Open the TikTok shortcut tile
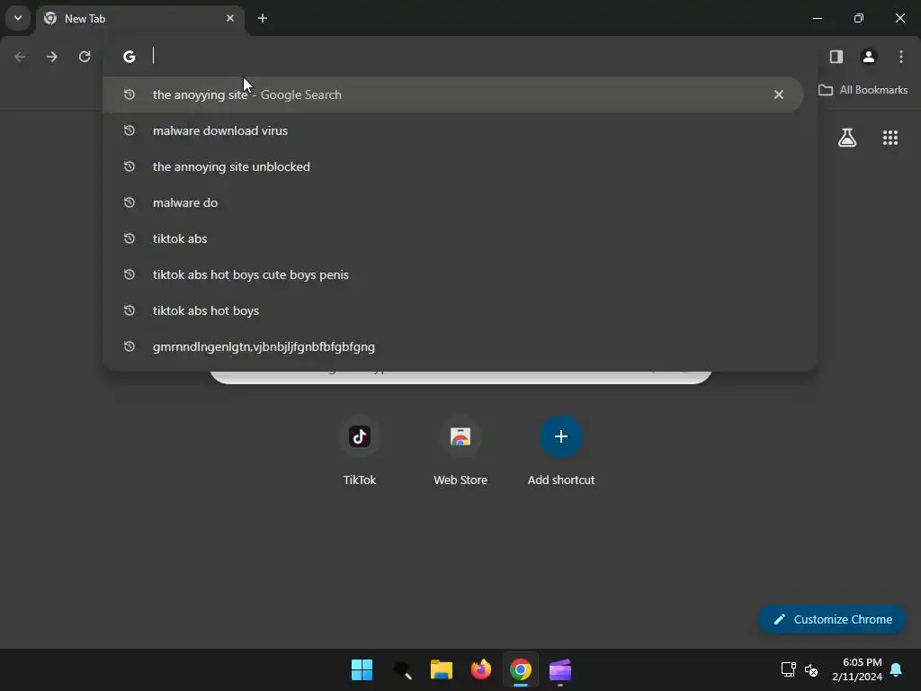The height and width of the screenshot is (691, 921). point(360,452)
